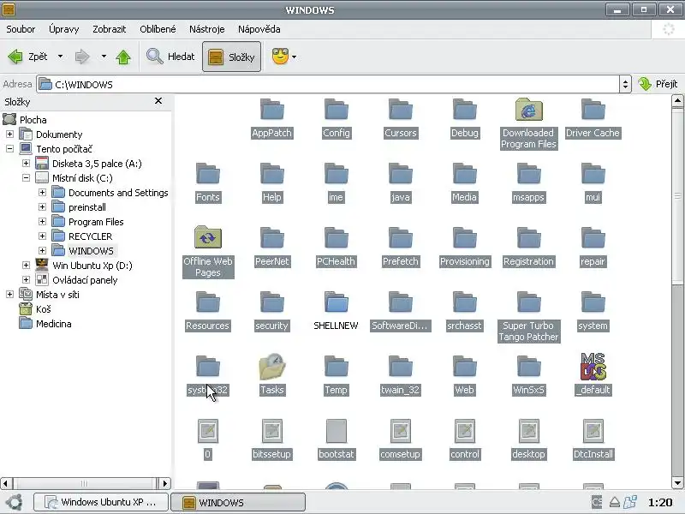Select the PCHealth folder

click(336, 247)
